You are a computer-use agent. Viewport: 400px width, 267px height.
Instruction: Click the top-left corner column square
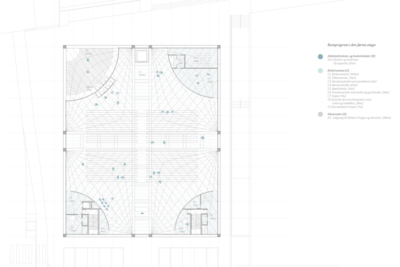click(x=65, y=47)
